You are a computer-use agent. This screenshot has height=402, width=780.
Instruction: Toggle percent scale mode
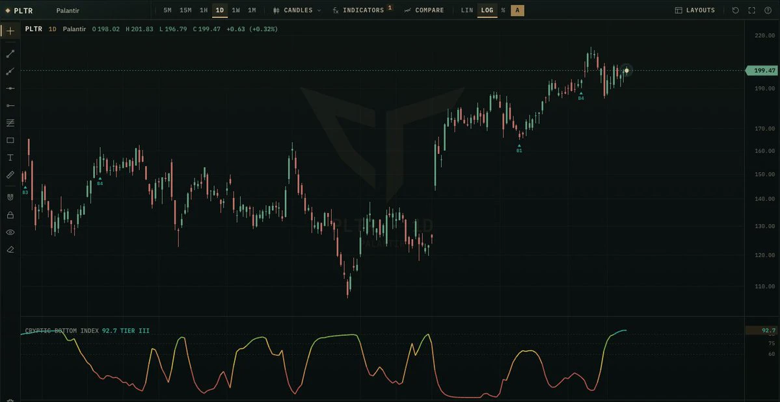[x=504, y=10]
